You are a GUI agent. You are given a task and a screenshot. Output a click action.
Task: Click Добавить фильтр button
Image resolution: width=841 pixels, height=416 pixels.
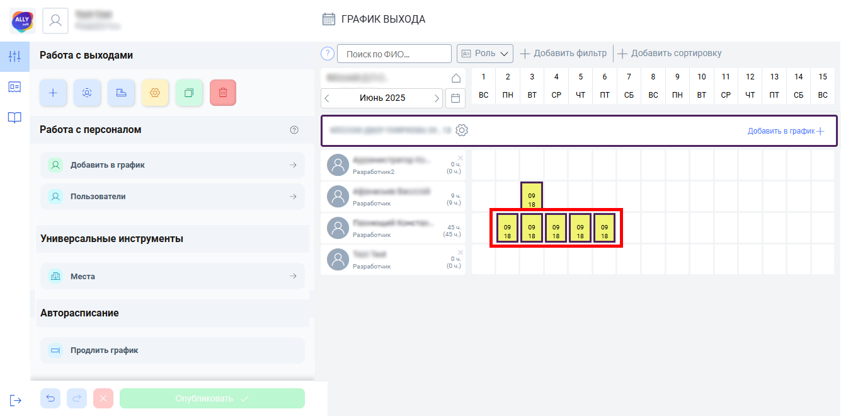[x=563, y=54]
